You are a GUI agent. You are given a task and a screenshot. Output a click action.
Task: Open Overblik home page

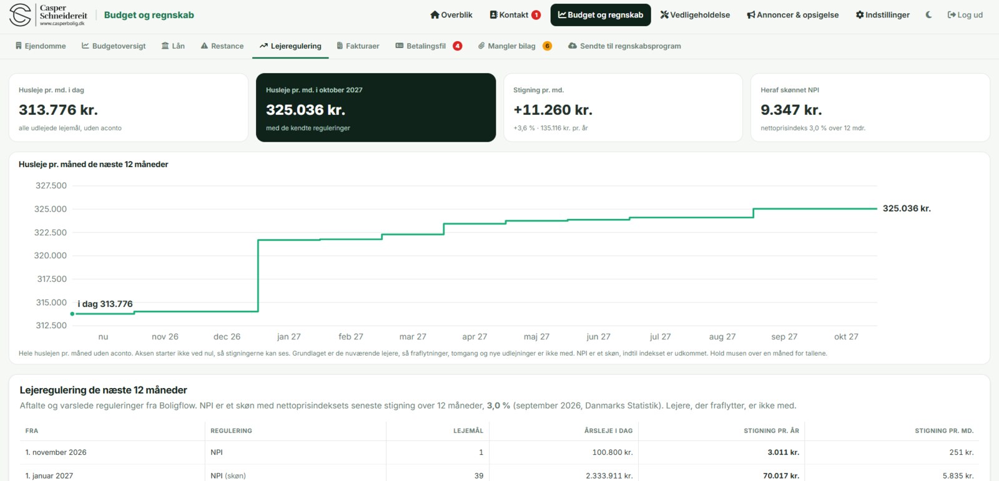pyautogui.click(x=451, y=15)
